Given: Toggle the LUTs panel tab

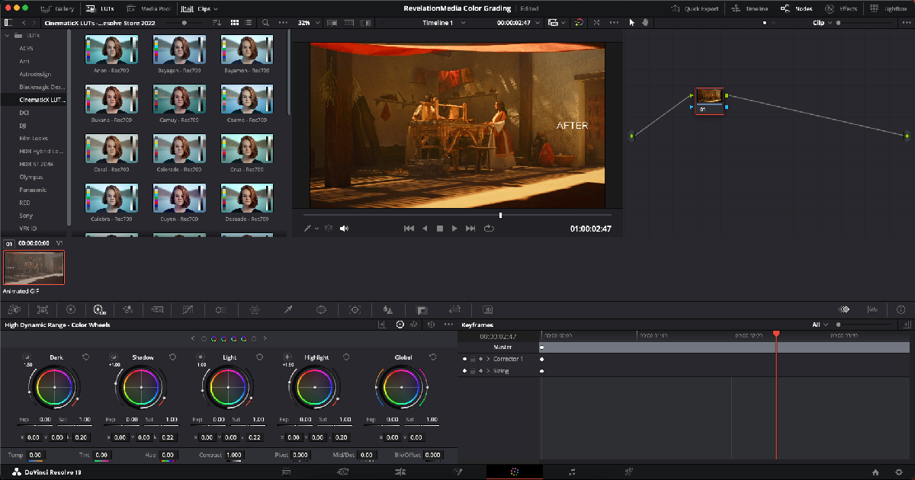Looking at the screenshot, I should click(x=99, y=8).
